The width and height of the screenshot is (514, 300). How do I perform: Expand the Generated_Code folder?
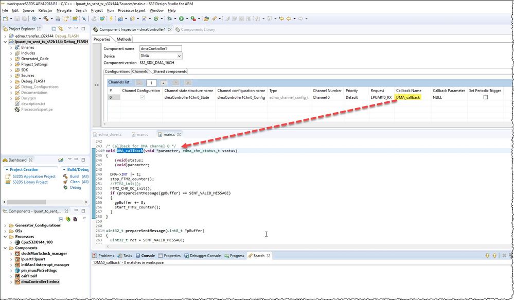11,59
